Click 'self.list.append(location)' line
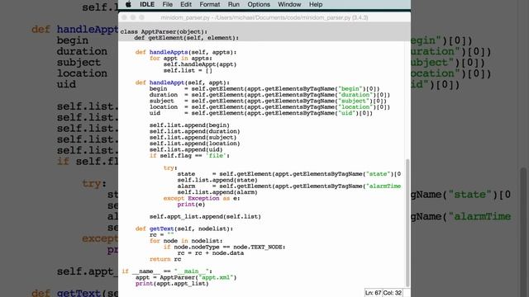The image size is (529, 297). (195, 143)
